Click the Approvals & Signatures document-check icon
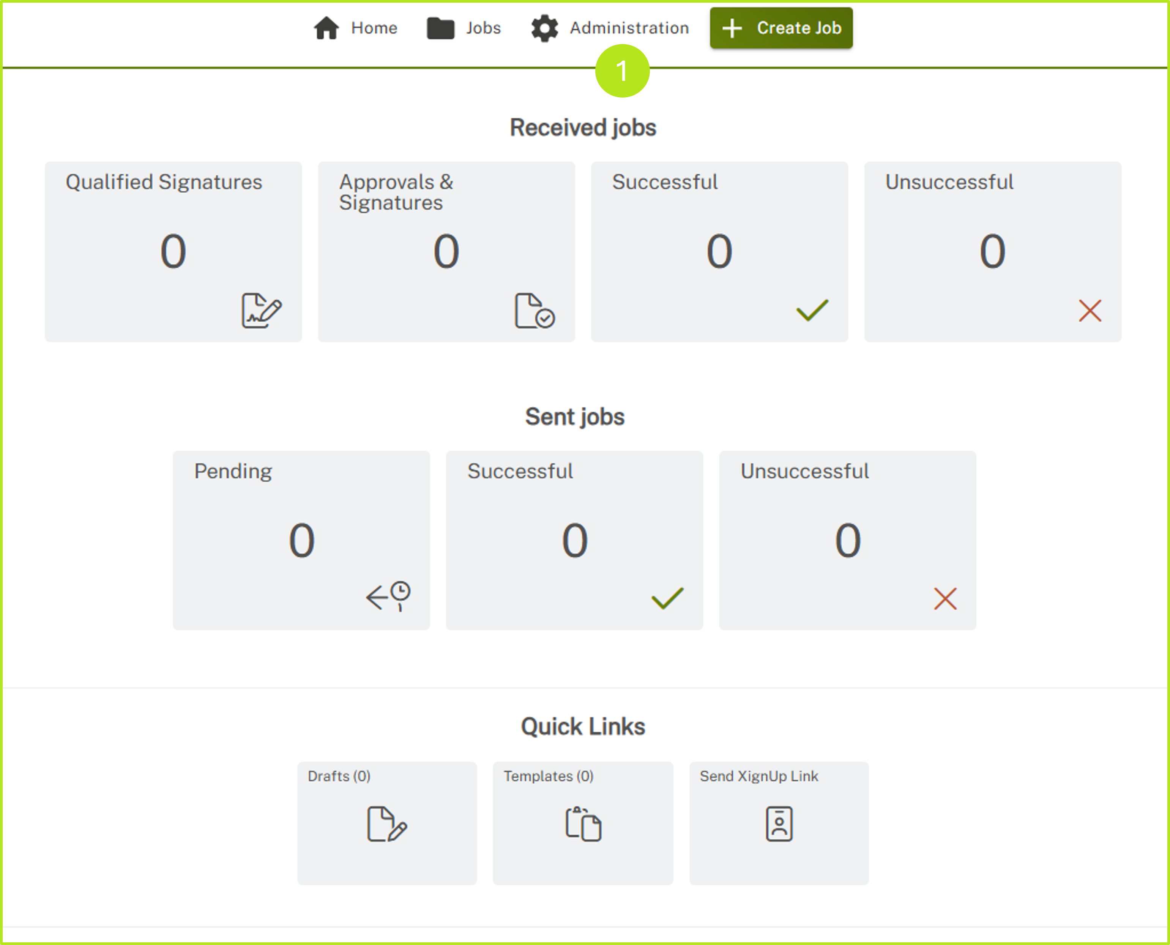This screenshot has height=945, width=1170. click(x=535, y=311)
